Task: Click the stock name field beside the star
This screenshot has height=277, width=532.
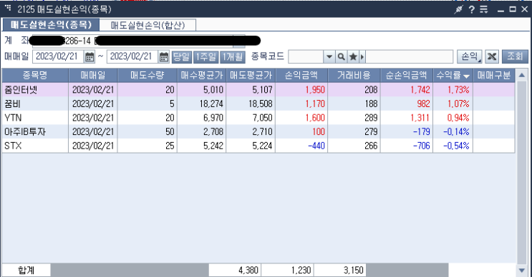Action: (409, 56)
